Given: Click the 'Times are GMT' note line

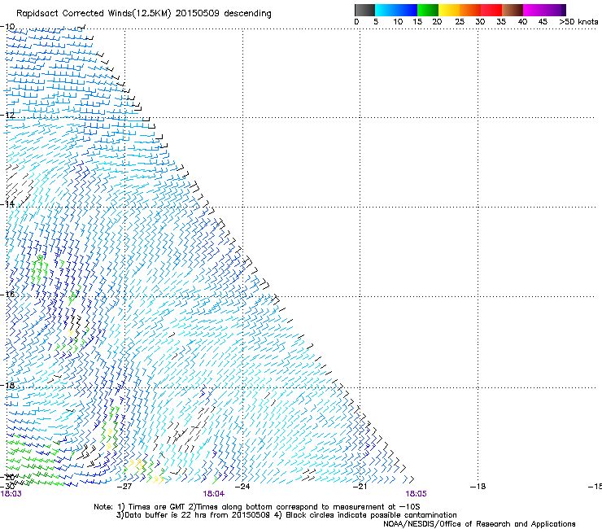Looking at the screenshot, I should (x=257, y=507).
